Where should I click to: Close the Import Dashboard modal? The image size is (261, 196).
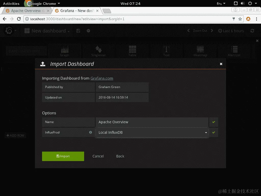221,64
